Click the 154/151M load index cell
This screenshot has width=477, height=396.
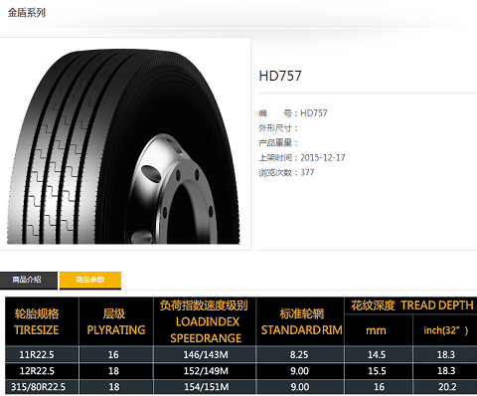(205, 387)
